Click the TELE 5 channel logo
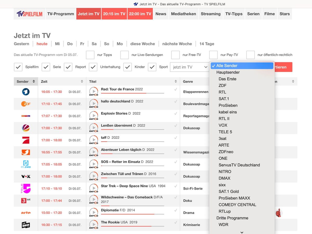The height and width of the screenshot is (234, 312). point(26,189)
